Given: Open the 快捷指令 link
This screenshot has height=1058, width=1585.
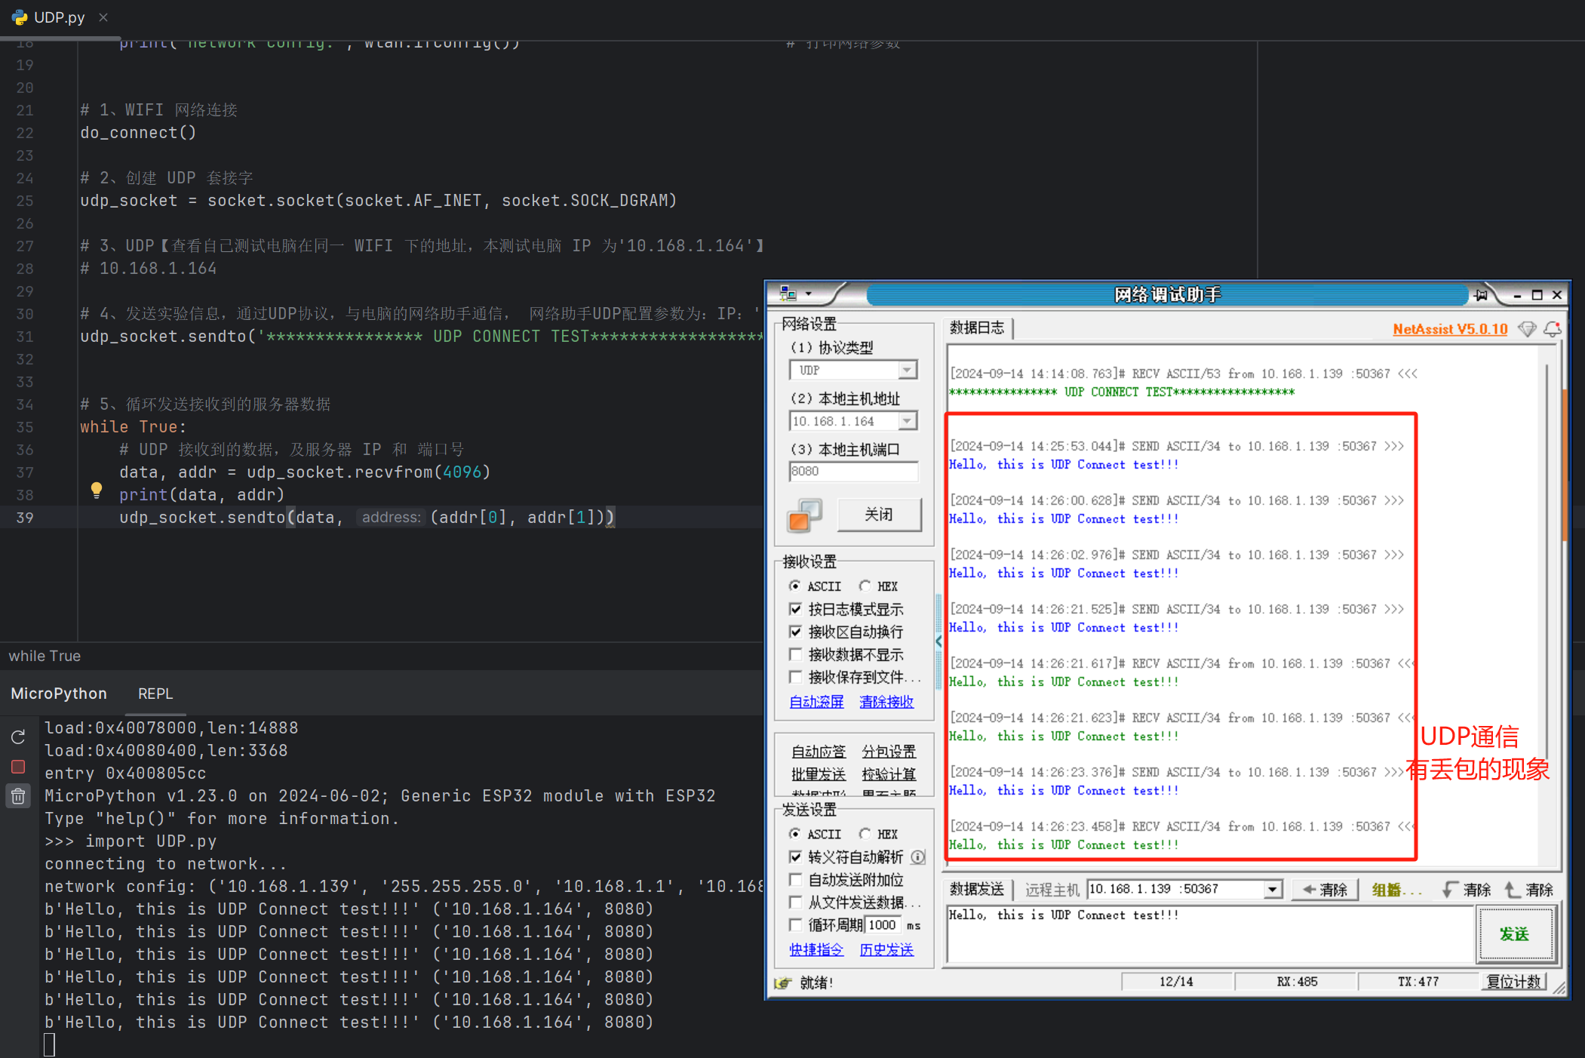Looking at the screenshot, I should click(816, 949).
